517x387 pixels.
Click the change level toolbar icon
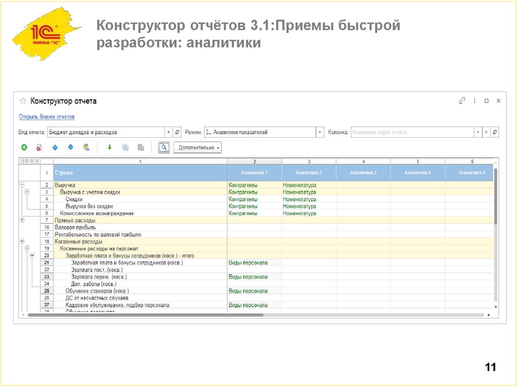pyautogui.click(x=86, y=147)
